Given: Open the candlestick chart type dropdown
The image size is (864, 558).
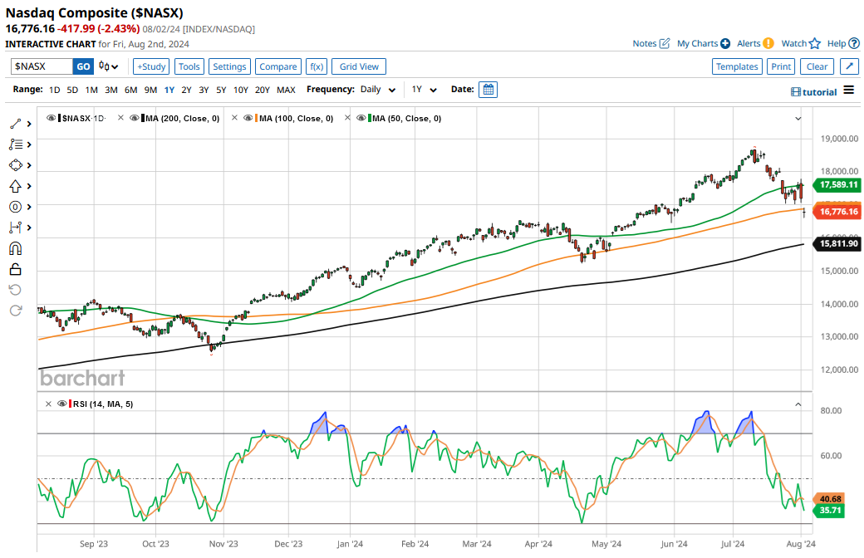Looking at the screenshot, I should 108,66.
